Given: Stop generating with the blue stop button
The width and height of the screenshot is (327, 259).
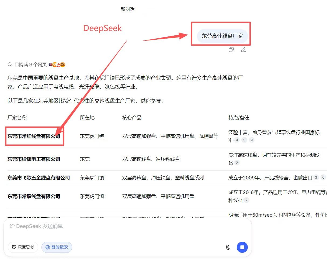Looking at the screenshot, I should tap(242, 247).
